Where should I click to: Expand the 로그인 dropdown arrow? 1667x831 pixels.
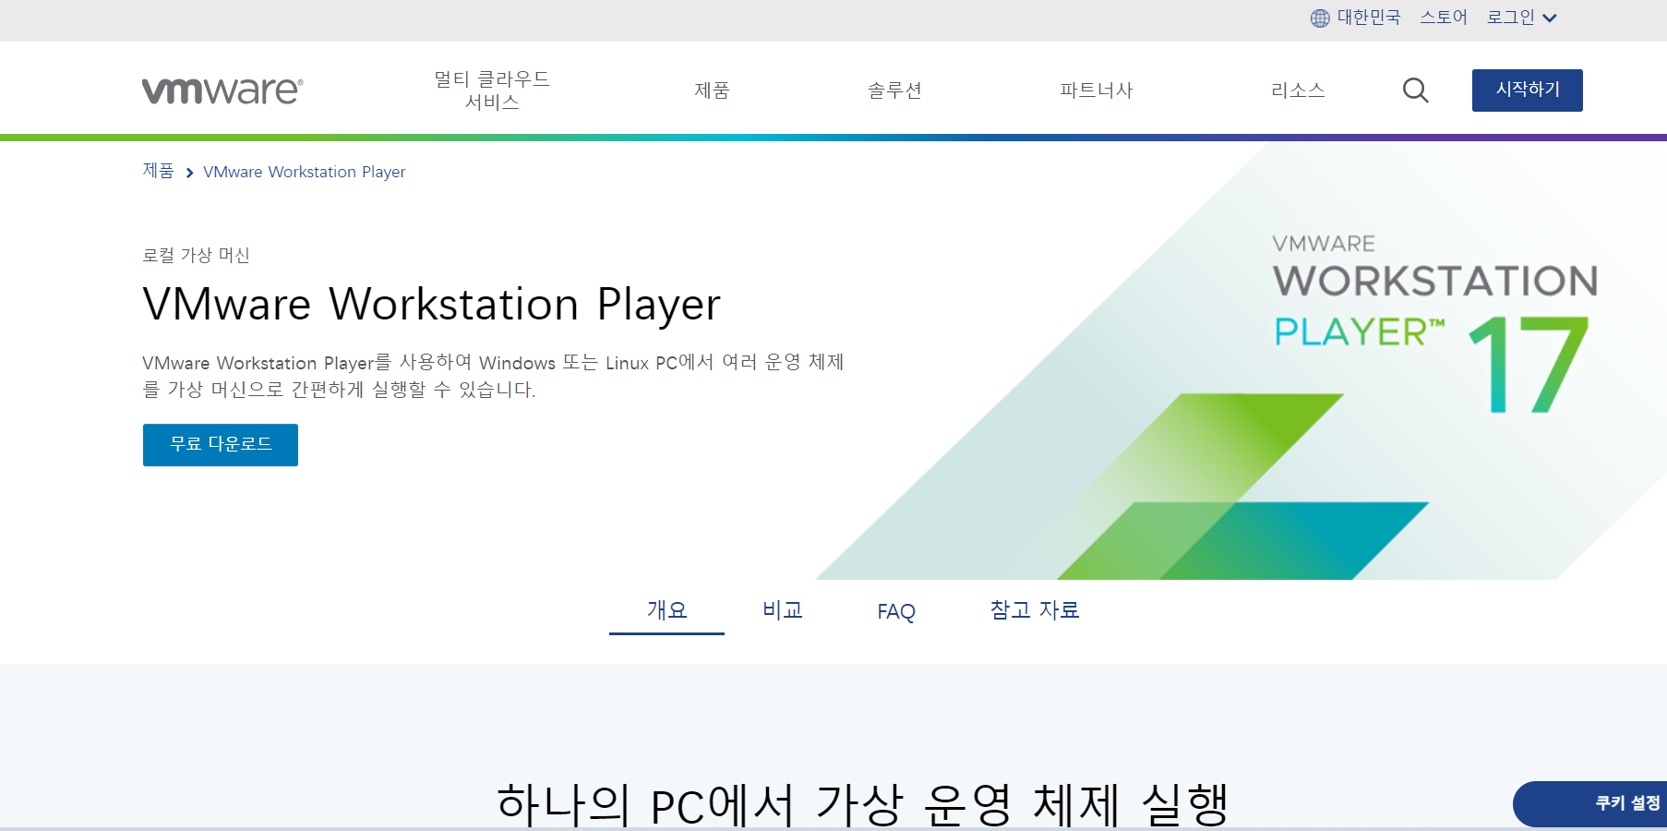coord(1550,18)
